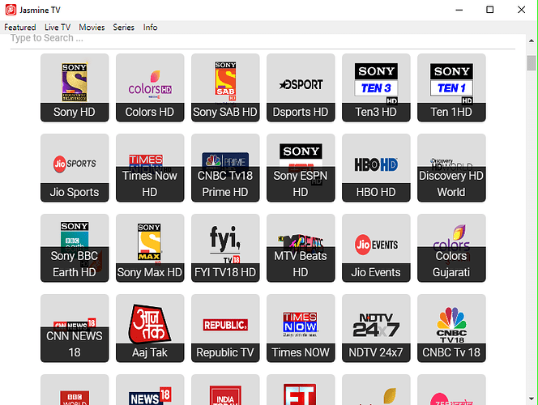Open the HBO HD channel tile

(x=376, y=168)
